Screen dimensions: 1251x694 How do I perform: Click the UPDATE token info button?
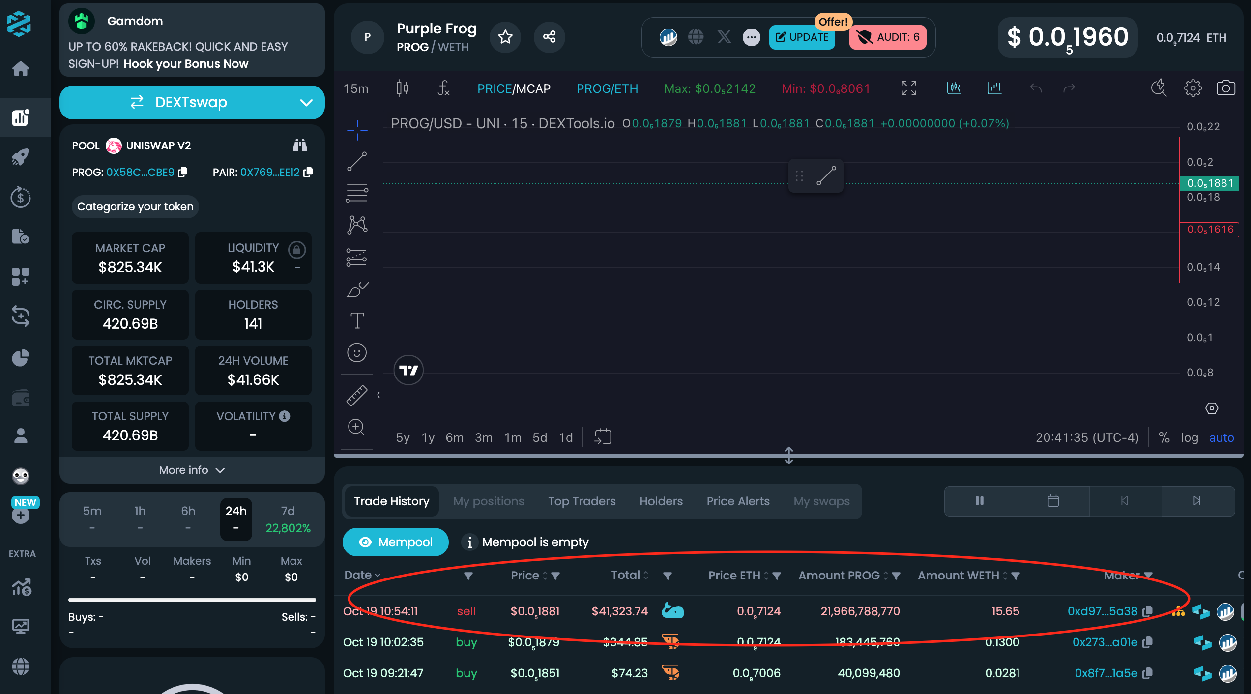[x=802, y=37]
